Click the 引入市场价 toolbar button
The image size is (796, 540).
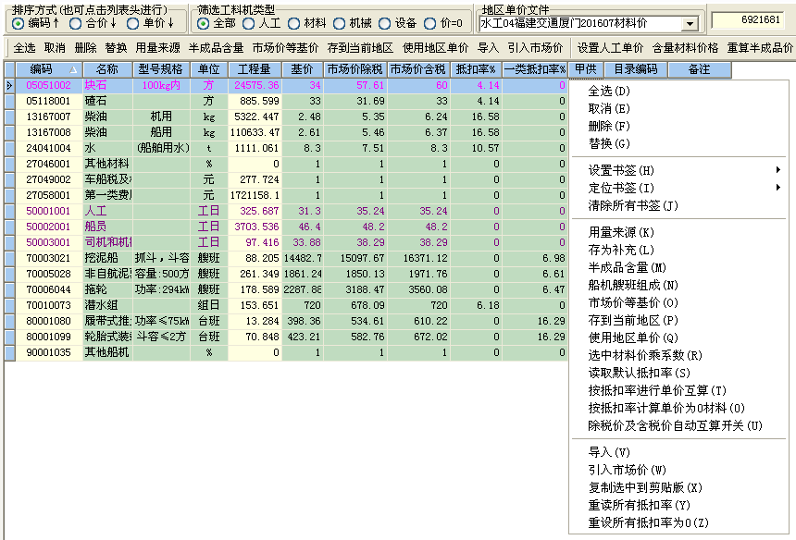click(x=535, y=47)
